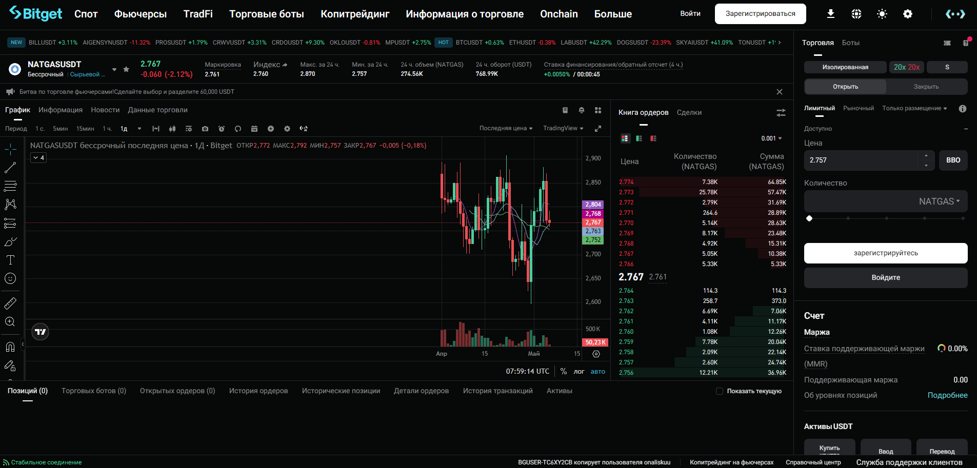Image resolution: width=977 pixels, height=468 pixels.
Task: Click the Цена price input field
Action: (861, 160)
